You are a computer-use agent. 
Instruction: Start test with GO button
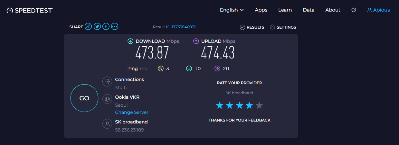[x=84, y=98]
